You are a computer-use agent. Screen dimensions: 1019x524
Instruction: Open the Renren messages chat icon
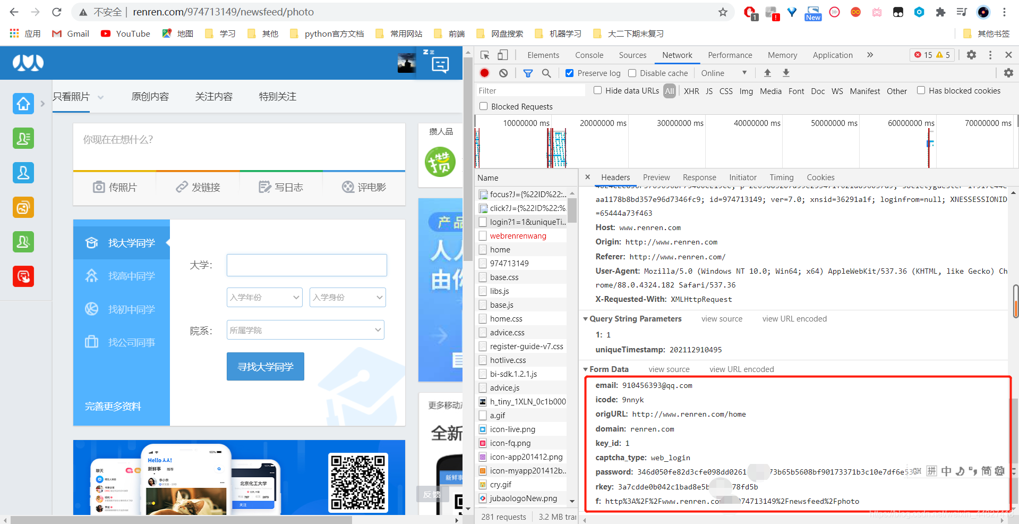coord(440,64)
